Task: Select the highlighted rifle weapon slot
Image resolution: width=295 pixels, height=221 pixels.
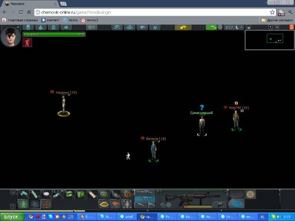Action: pyautogui.click(x=145, y=199)
